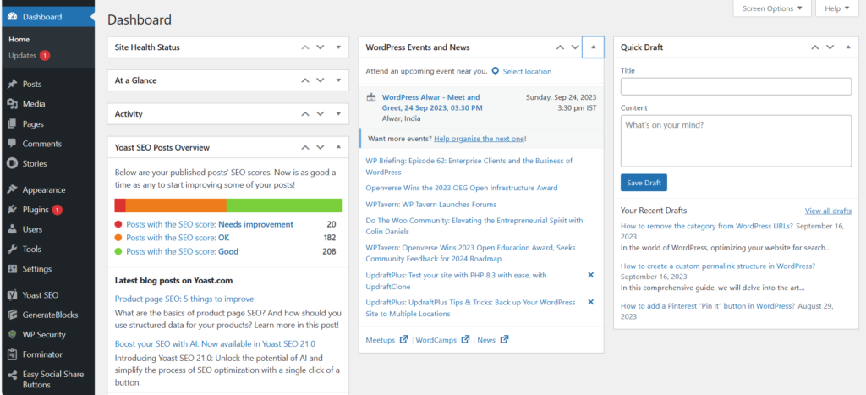This screenshot has width=866, height=395.
Task: Click the Stories circle icon
Action: click(x=12, y=163)
